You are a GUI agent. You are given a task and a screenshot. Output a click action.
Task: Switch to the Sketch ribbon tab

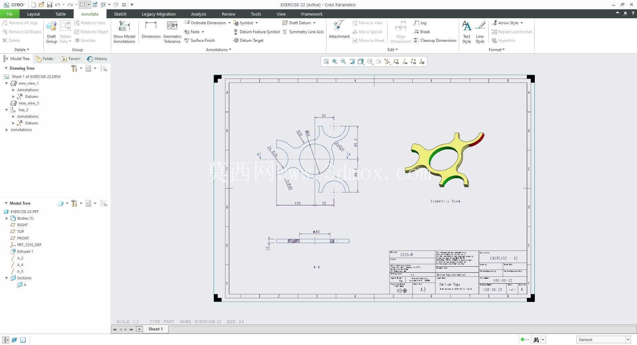[x=120, y=14]
